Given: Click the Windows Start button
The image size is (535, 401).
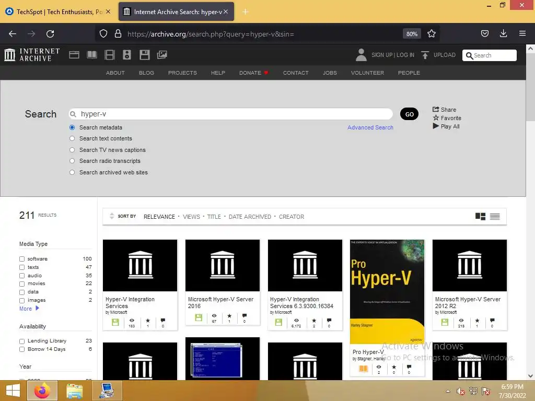Looking at the screenshot, I should pos(13,391).
